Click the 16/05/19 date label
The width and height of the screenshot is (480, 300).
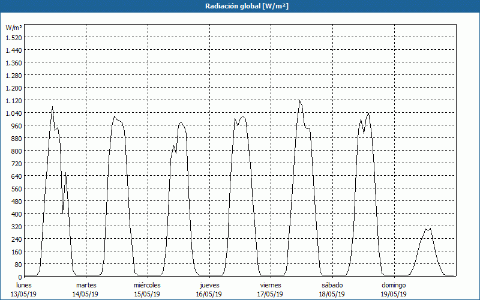coord(209,294)
